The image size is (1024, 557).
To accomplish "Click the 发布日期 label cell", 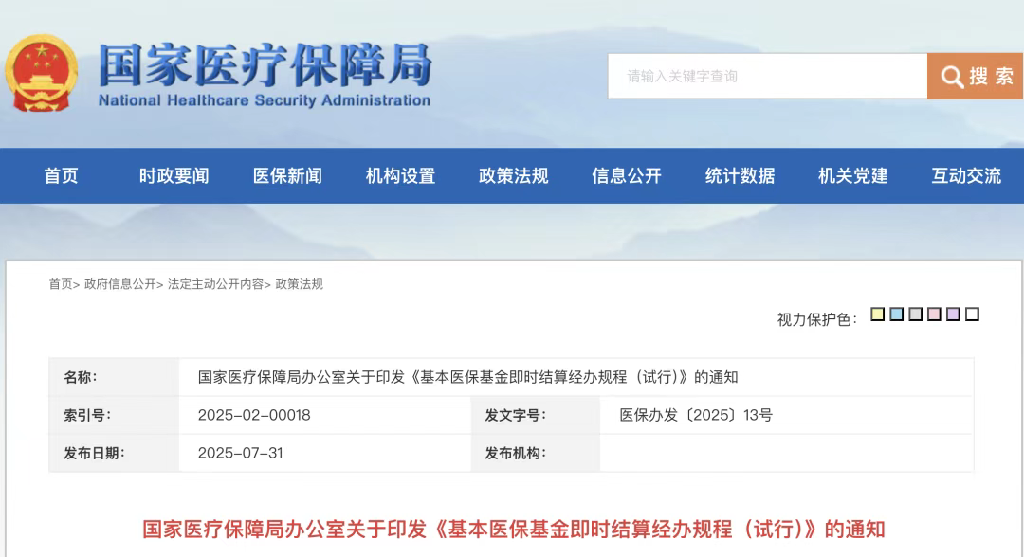I will click(x=115, y=453).
